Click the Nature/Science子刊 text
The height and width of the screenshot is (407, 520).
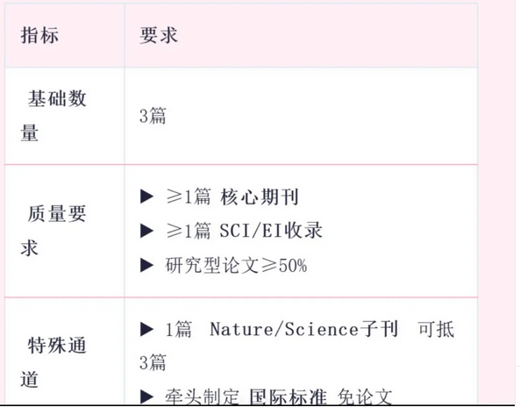[304, 330]
